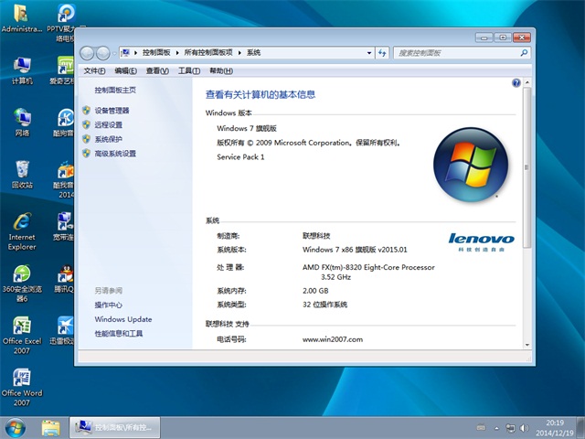Expand the 所有控制面板项 breadcrumb arrow

point(240,53)
